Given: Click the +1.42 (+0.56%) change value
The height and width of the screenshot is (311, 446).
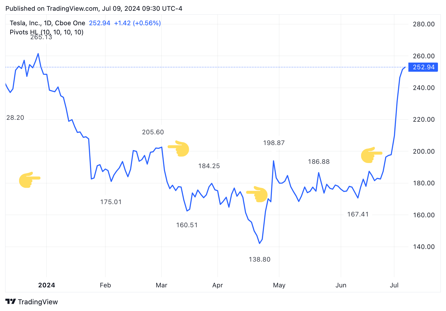Looking at the screenshot, I should [137, 23].
